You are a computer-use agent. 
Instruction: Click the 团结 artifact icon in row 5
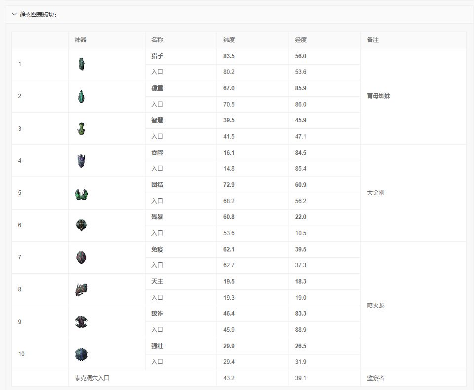[x=81, y=194]
